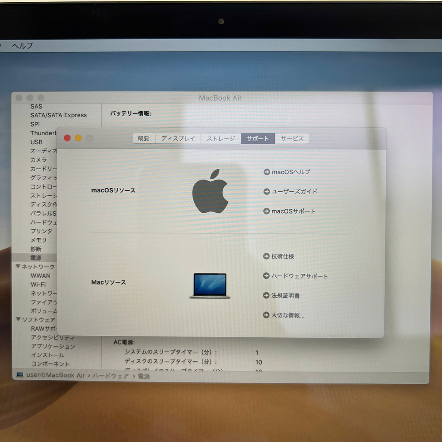This screenshot has width=442, height=442.
Task: Click the computer icon in the path bar
Action: 20,375
